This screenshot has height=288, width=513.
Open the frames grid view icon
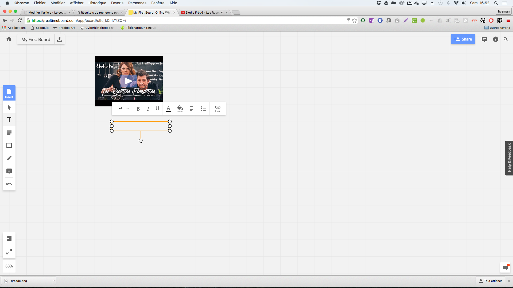pyautogui.click(x=9, y=238)
